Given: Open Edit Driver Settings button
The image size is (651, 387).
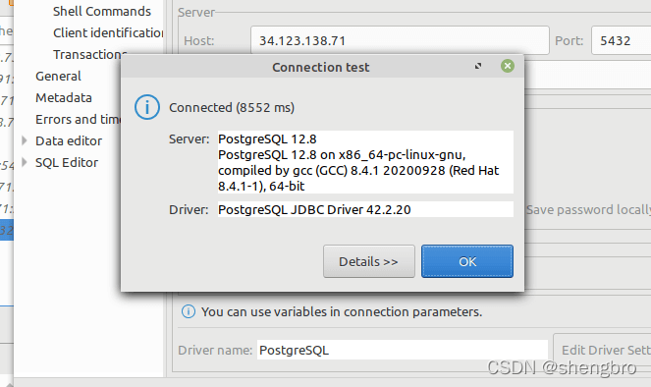Looking at the screenshot, I should 603,350.
